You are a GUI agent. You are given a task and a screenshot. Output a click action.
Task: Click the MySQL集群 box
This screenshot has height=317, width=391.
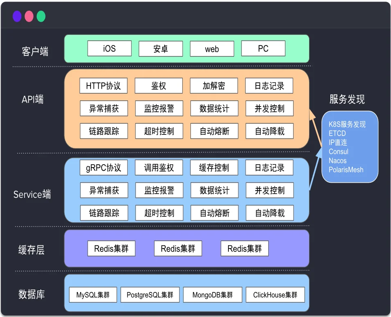(93, 295)
